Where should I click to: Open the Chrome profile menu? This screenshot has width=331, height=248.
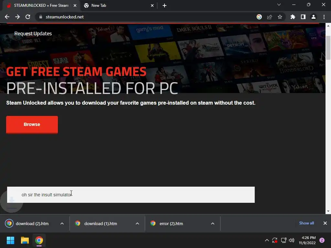[x=314, y=17]
